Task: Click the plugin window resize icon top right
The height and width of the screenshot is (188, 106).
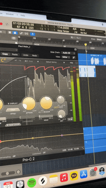Action: 76,49
